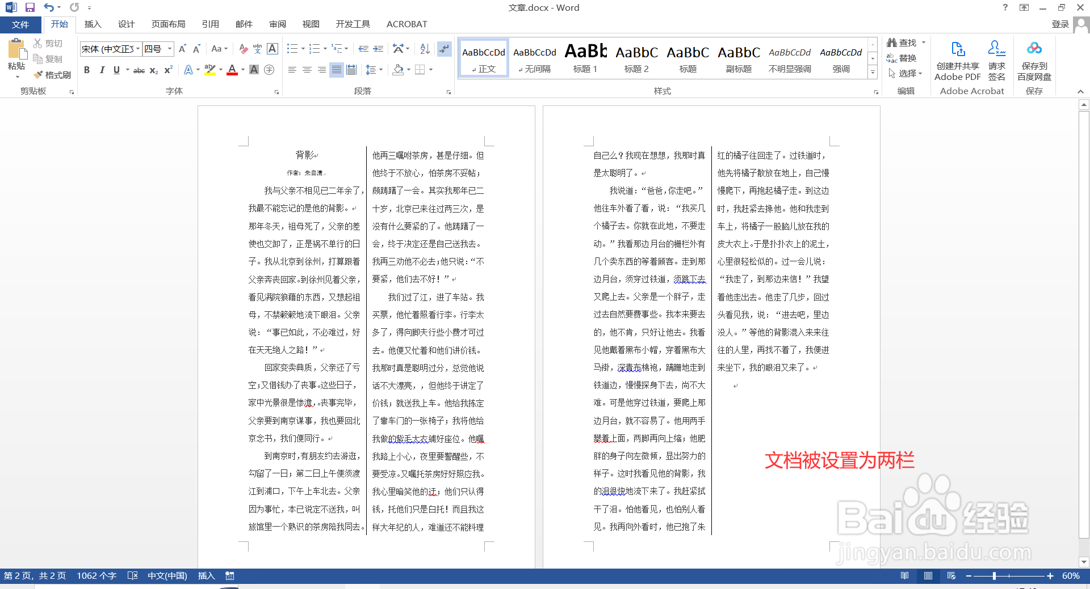Center align the paragraph
This screenshot has height=589, width=1090.
pyautogui.click(x=307, y=70)
